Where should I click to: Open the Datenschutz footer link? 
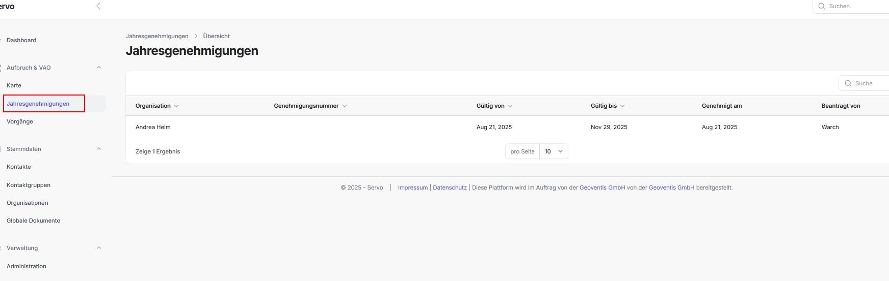coord(450,188)
